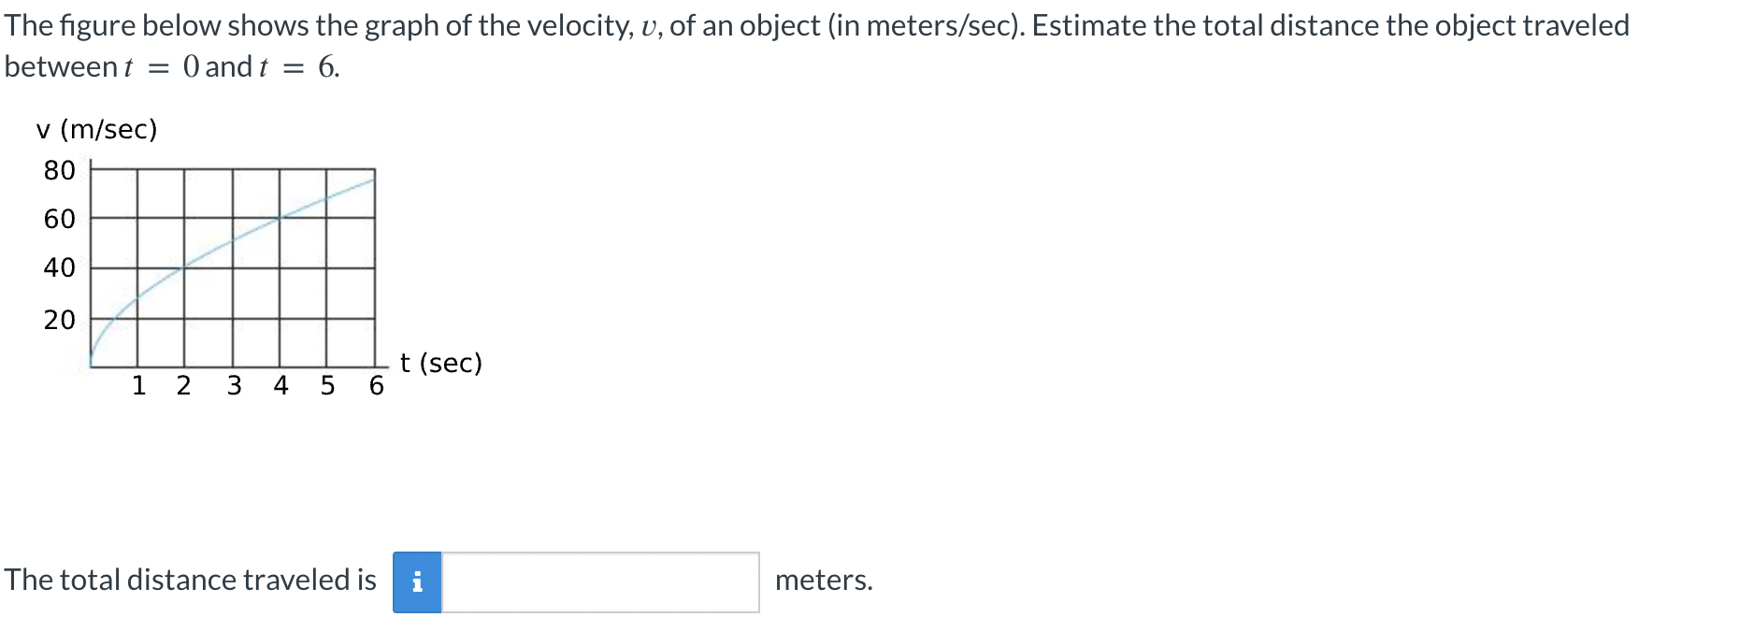This screenshot has width=1754, height=617.
Task: Click the 5 tick label on time axis
Action: (327, 385)
